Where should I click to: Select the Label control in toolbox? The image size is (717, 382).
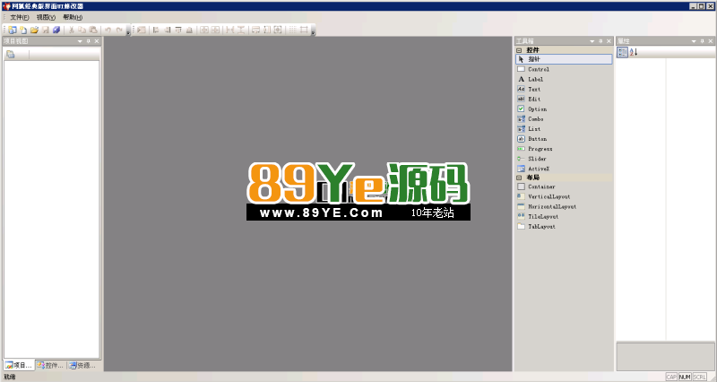535,79
